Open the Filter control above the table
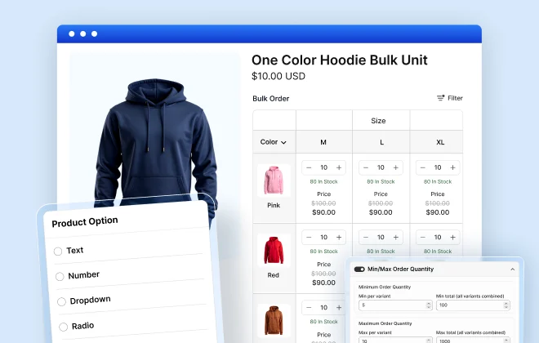 point(450,98)
